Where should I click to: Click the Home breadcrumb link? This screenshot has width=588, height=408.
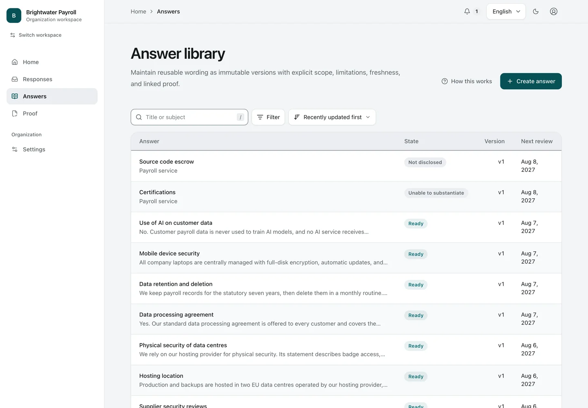click(x=138, y=11)
